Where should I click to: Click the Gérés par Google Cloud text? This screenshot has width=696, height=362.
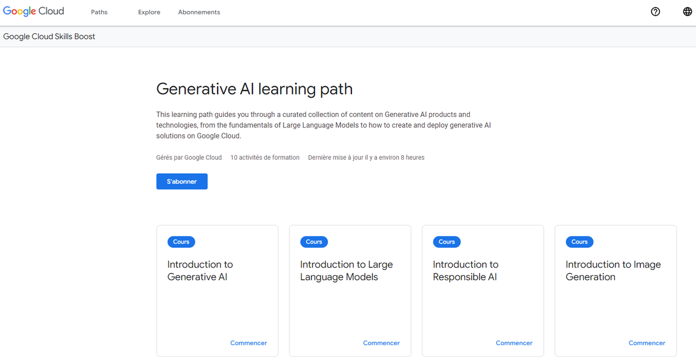[189, 158]
